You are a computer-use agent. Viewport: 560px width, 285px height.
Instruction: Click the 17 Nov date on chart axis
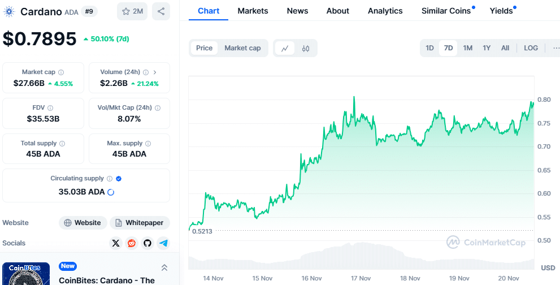[361, 278]
